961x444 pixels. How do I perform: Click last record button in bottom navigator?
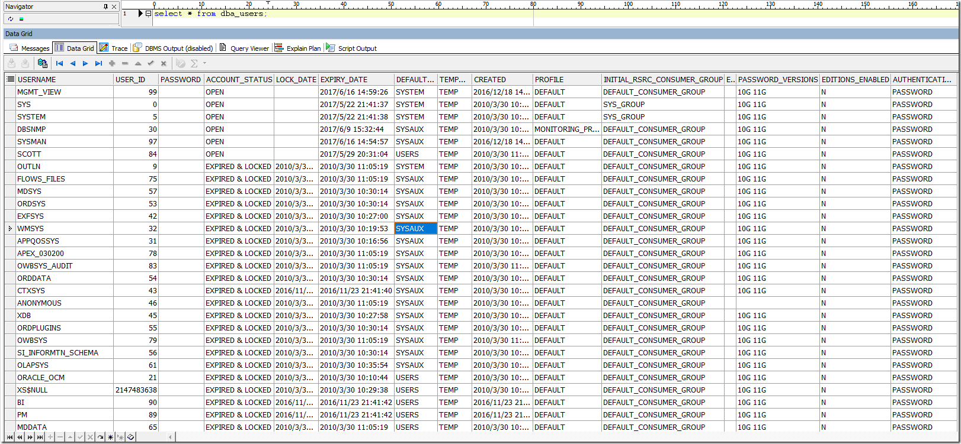click(x=40, y=437)
